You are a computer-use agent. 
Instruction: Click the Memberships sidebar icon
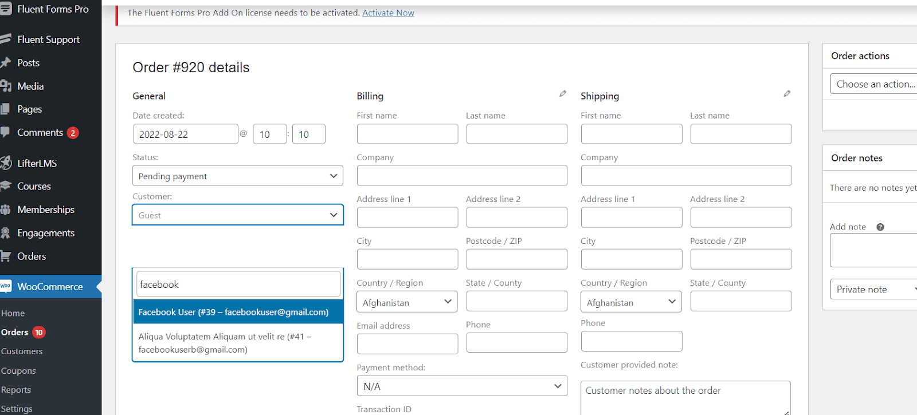(6, 210)
